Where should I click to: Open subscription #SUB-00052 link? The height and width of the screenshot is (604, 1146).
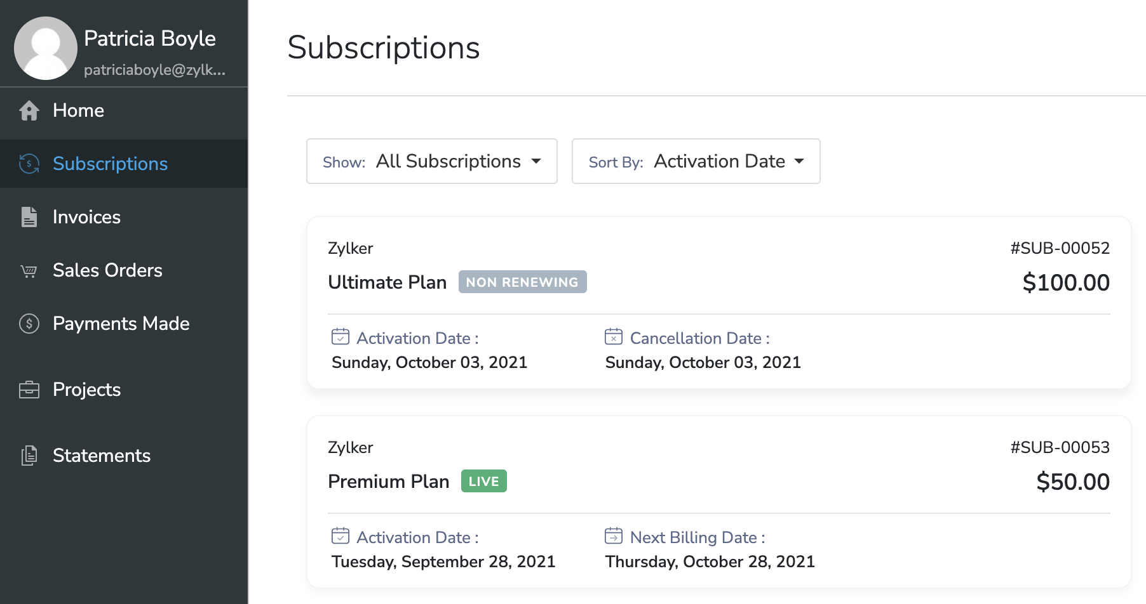(x=1060, y=248)
